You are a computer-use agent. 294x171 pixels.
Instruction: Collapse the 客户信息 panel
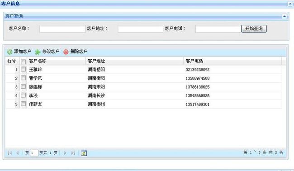(290, 4)
